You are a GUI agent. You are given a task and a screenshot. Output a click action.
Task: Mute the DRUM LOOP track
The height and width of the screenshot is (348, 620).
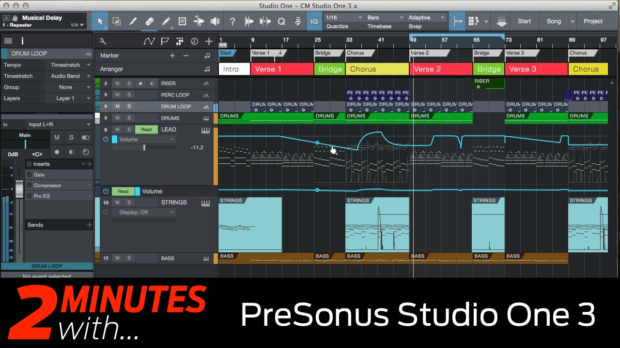tap(117, 106)
